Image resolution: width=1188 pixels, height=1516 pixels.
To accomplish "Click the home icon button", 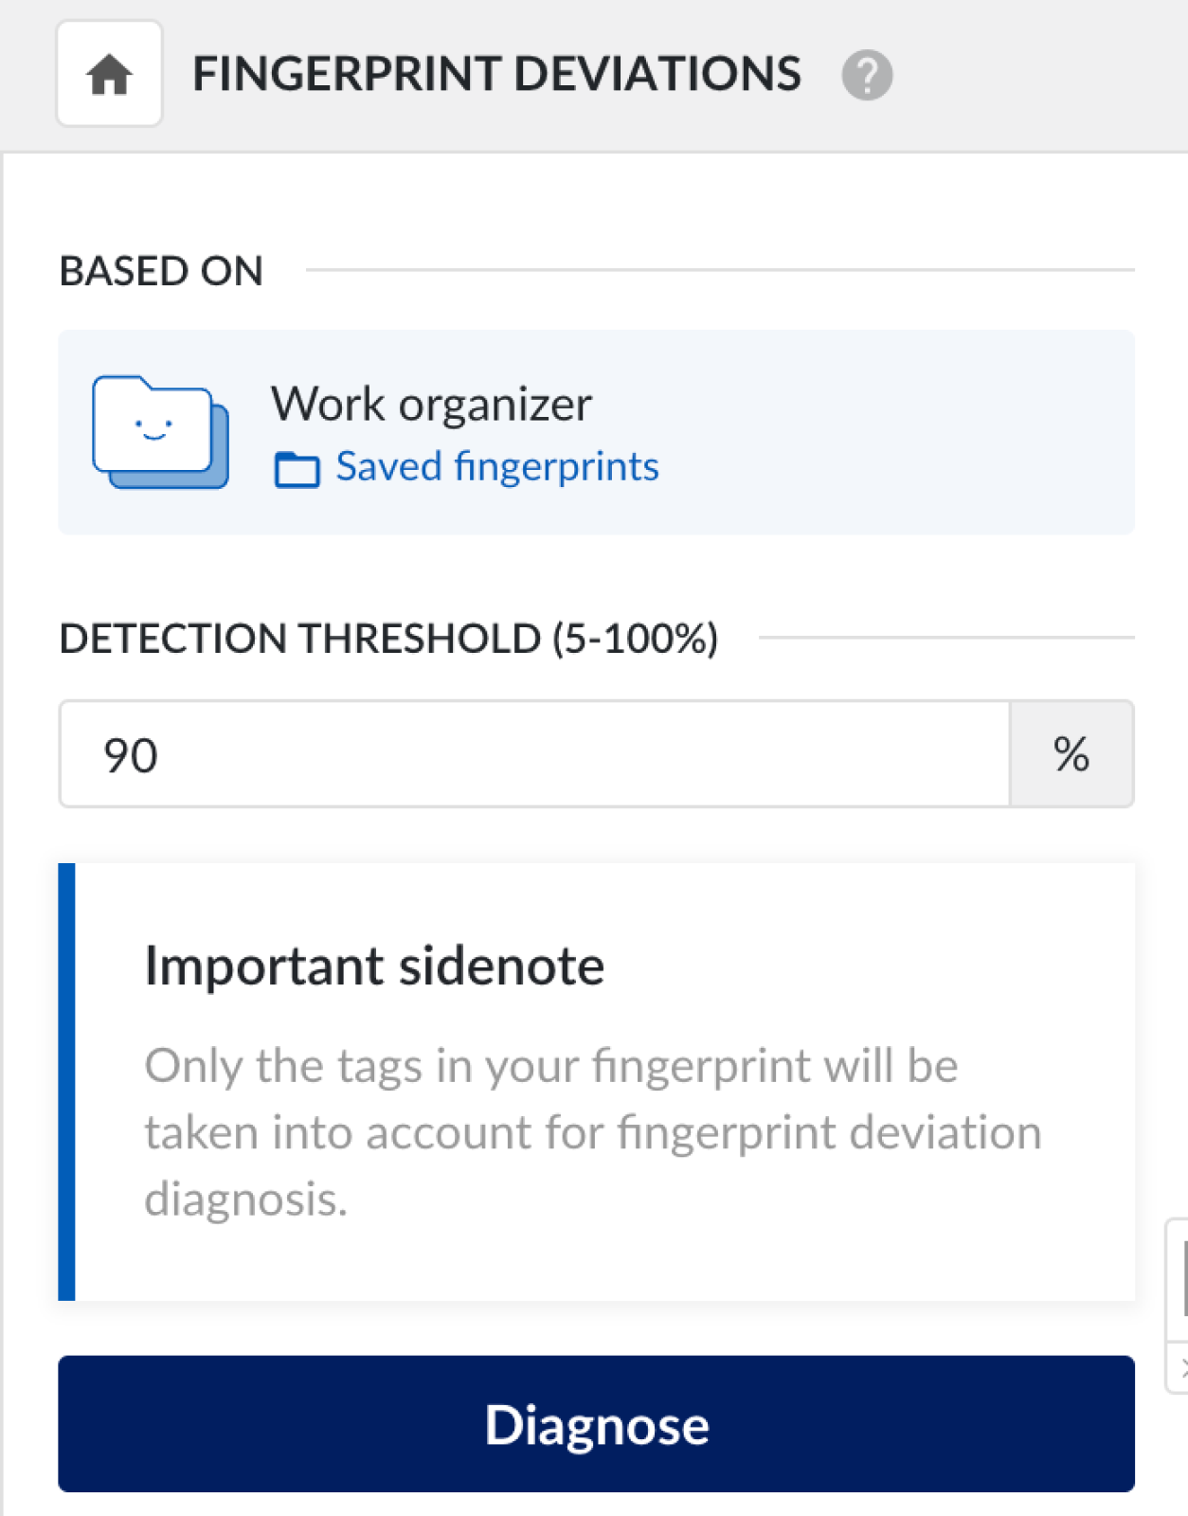I will coord(109,74).
